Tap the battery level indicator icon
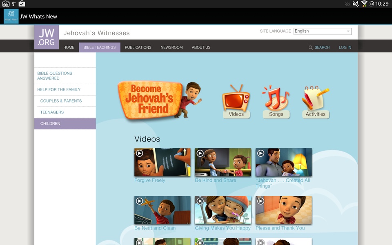The image size is (392, 245). [372, 4]
